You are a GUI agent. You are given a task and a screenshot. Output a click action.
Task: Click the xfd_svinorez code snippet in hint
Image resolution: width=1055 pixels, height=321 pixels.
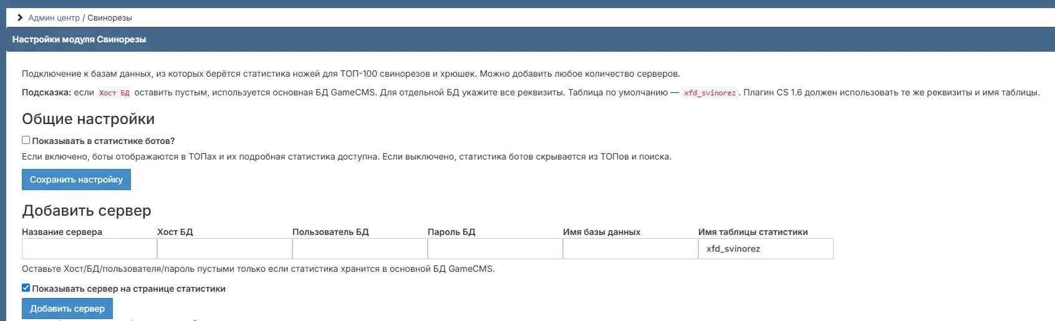(710, 93)
